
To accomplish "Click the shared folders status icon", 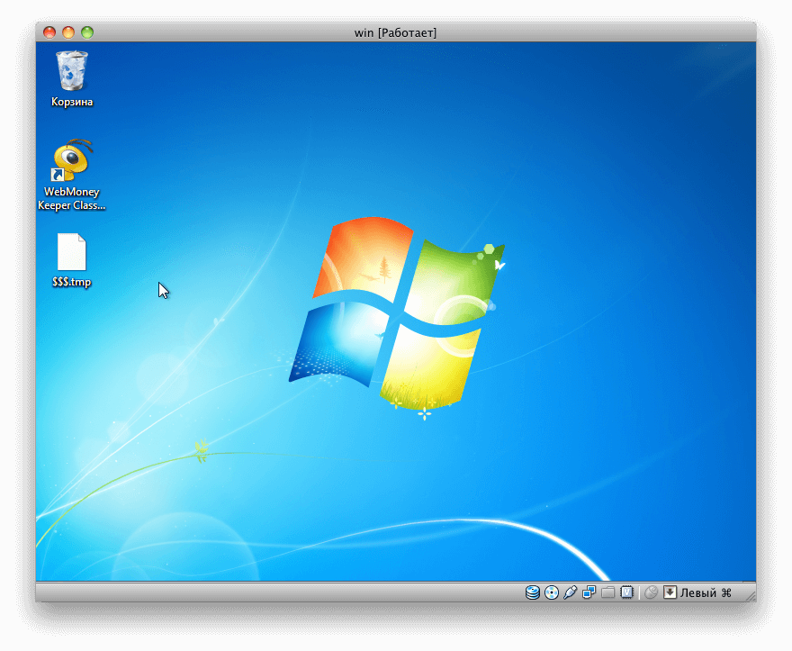I will click(608, 592).
